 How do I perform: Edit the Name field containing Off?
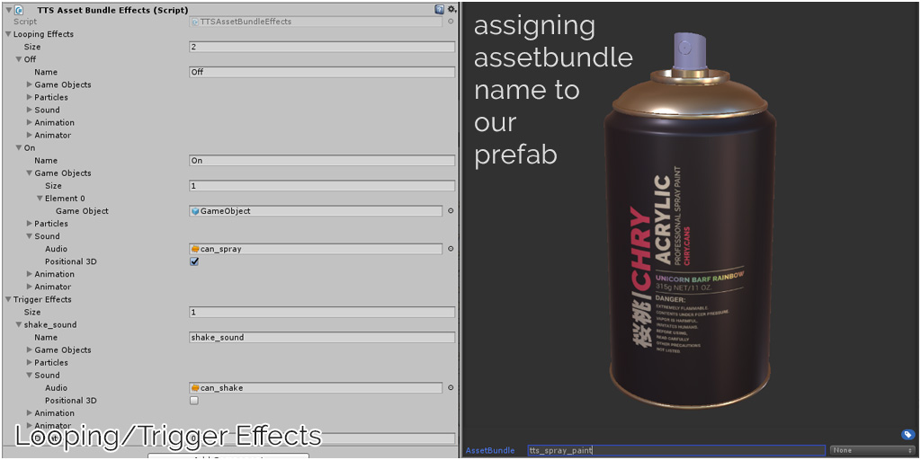coord(322,72)
